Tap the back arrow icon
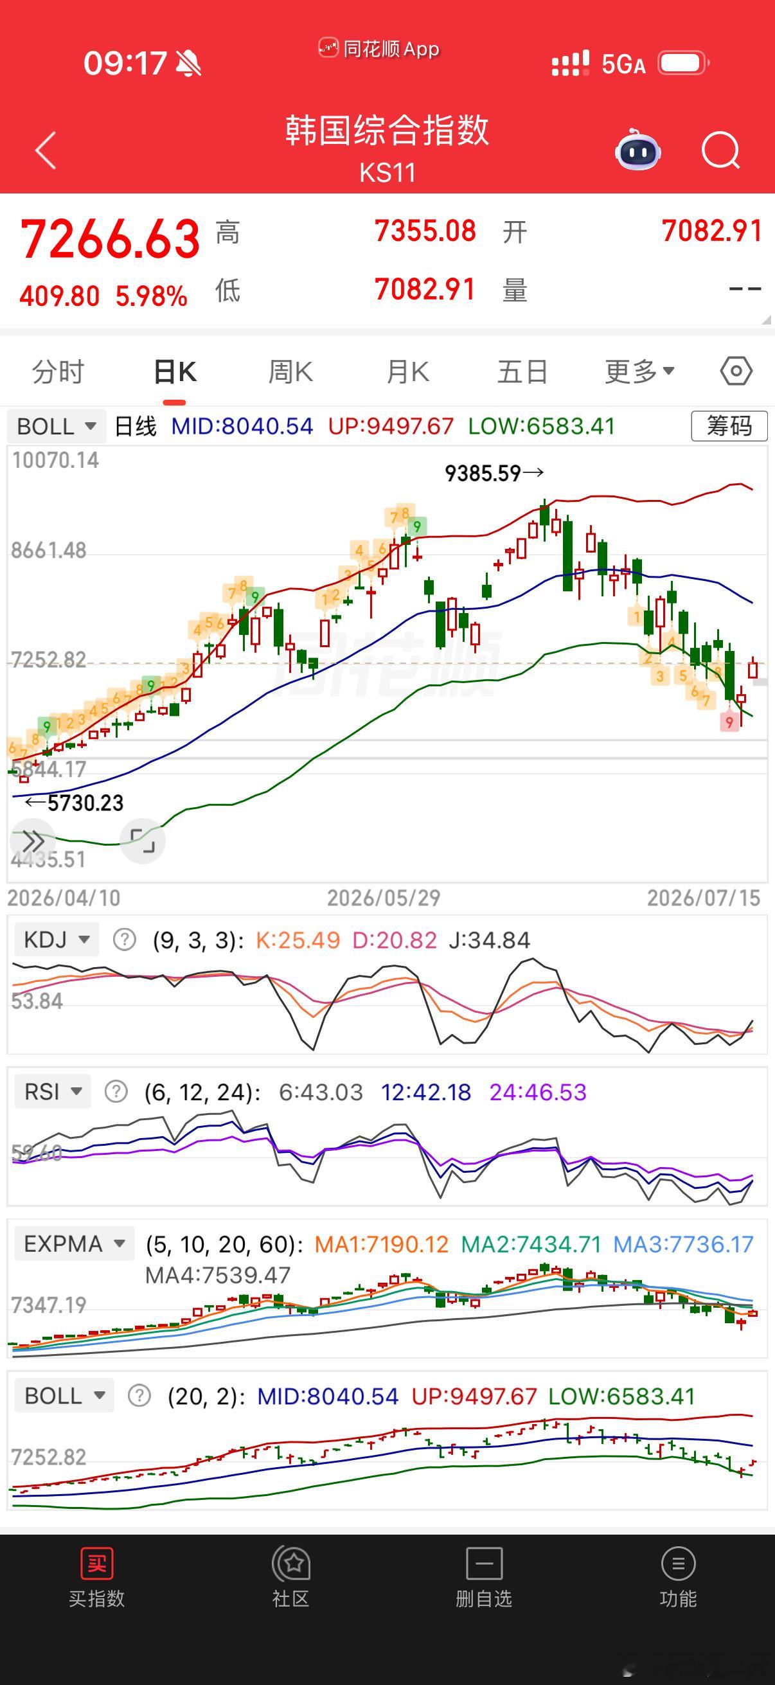Image resolution: width=775 pixels, height=1685 pixels. click(x=46, y=150)
